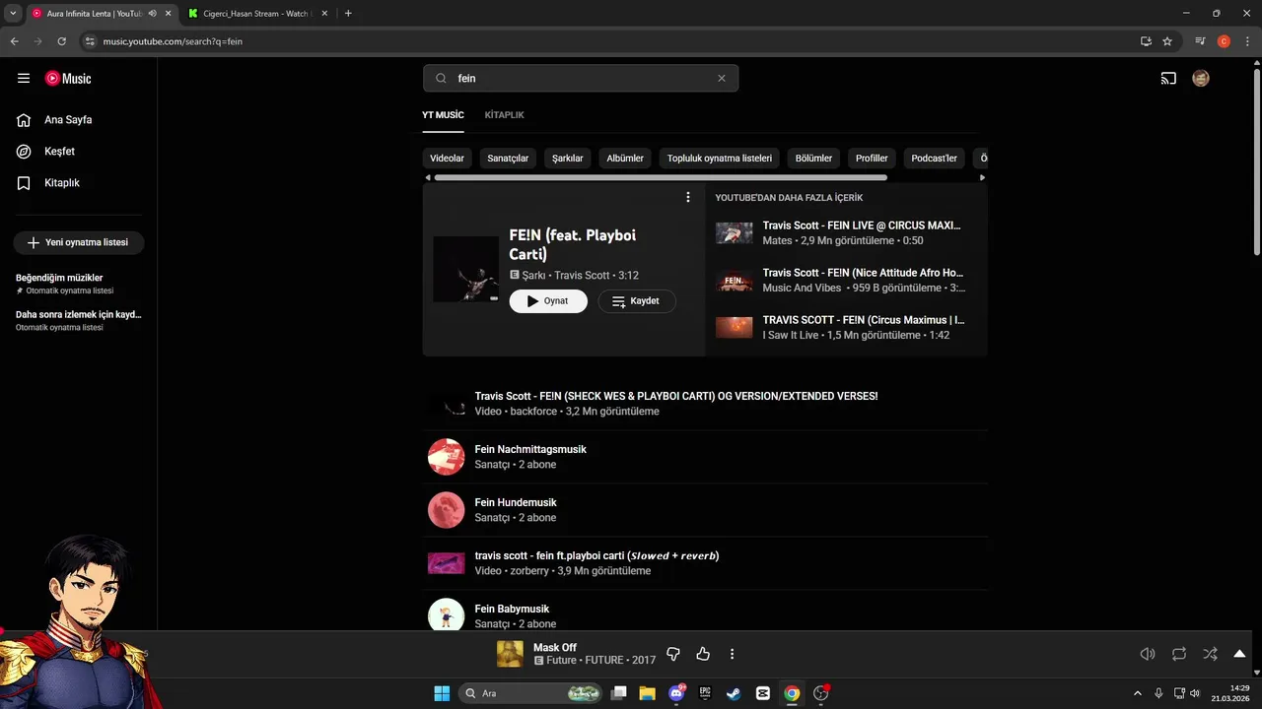
Task: Click Cast to device icon
Action: [1168, 79]
